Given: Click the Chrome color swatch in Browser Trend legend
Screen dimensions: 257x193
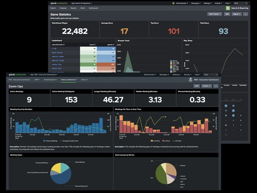Looking at the screenshot, I should pos(171,60).
